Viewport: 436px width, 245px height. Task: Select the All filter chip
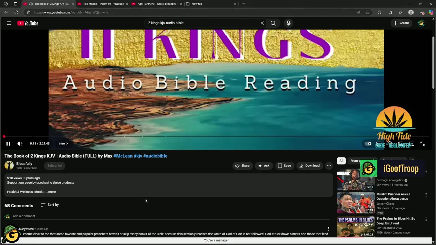341,161
